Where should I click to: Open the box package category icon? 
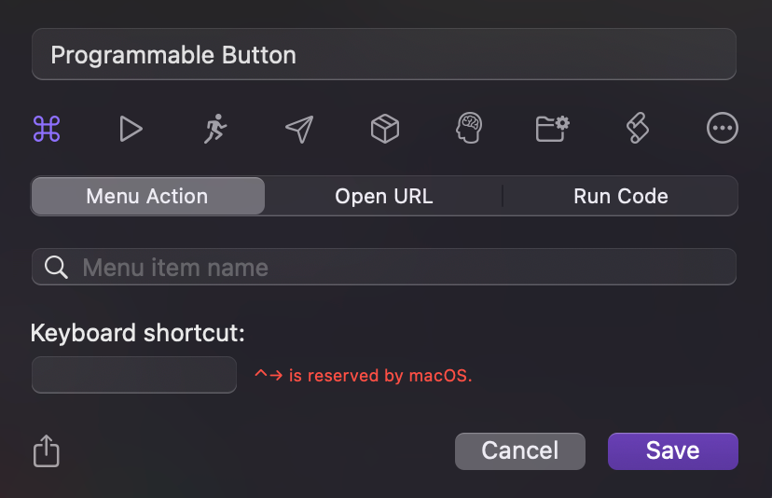384,129
